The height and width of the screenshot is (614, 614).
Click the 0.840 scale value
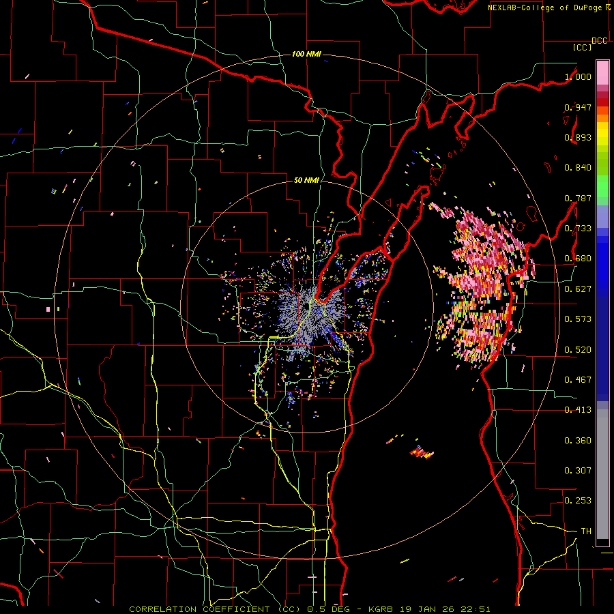[578, 168]
